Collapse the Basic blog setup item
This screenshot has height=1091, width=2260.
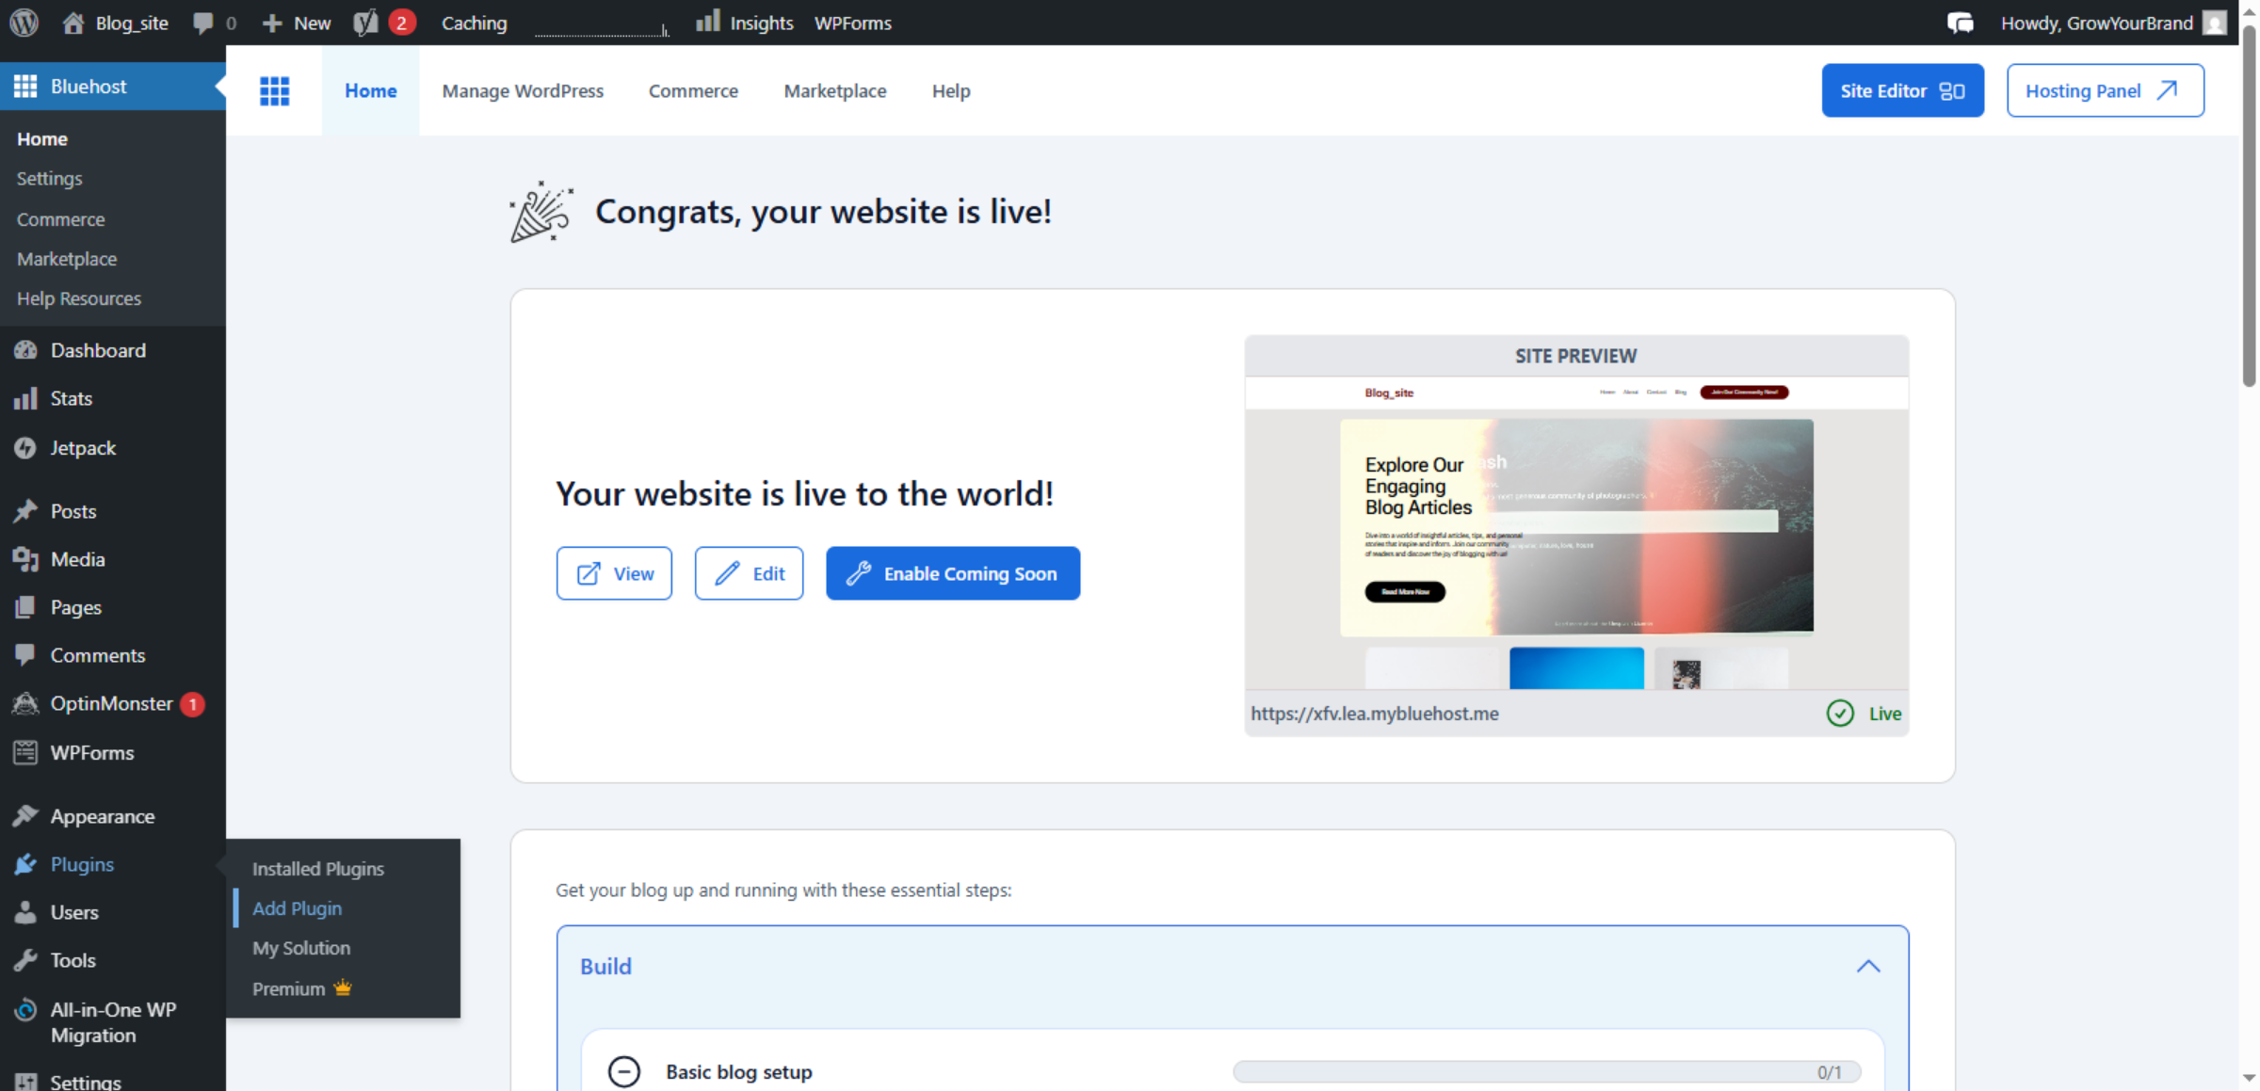[x=624, y=1071]
